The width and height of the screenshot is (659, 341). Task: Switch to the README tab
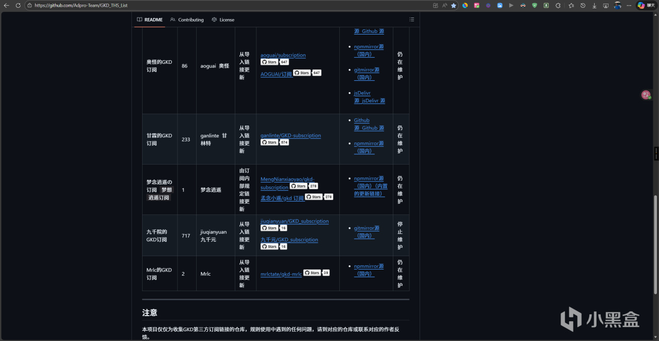click(x=149, y=20)
